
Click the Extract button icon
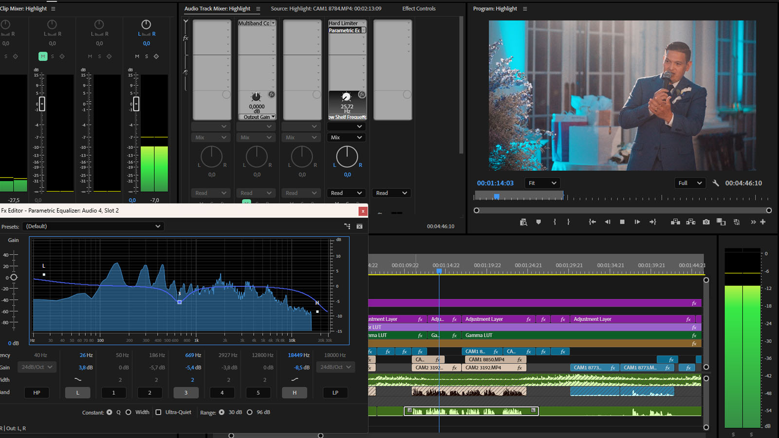(x=691, y=222)
